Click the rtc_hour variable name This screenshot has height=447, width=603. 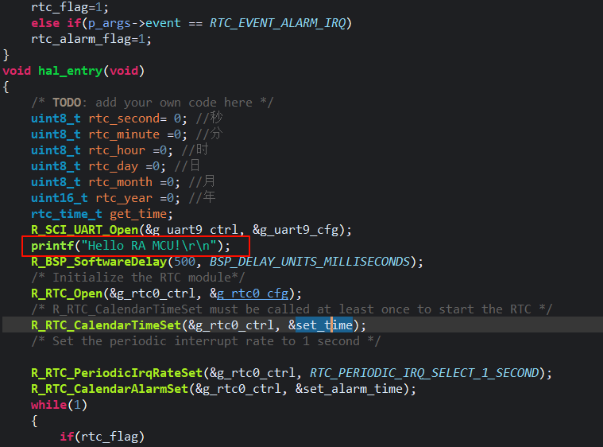coord(117,150)
